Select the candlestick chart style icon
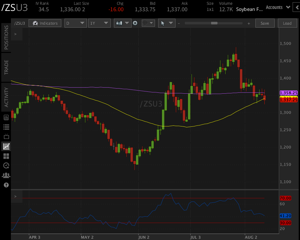The image size is (300, 240). (120, 23)
